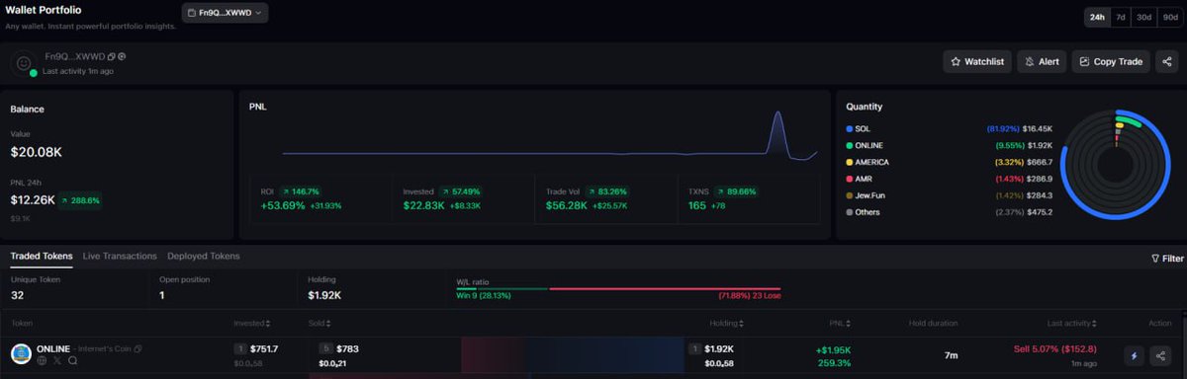Viewport: 1187px width, 379px height.
Task: Click SOL blue legend dot
Action: (850, 129)
